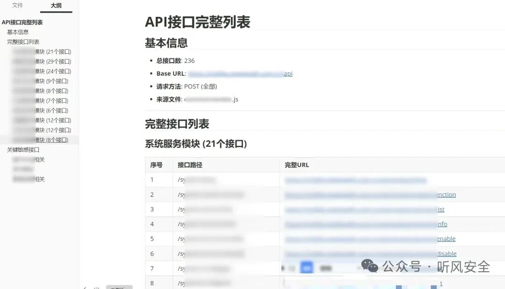
Task: Choose outline module with 7个接口
Action: click(x=41, y=101)
